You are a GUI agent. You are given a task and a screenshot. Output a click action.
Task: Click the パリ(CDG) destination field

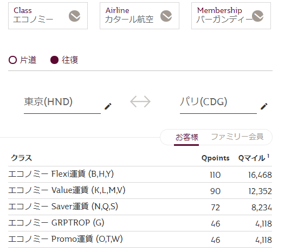coord(218,104)
